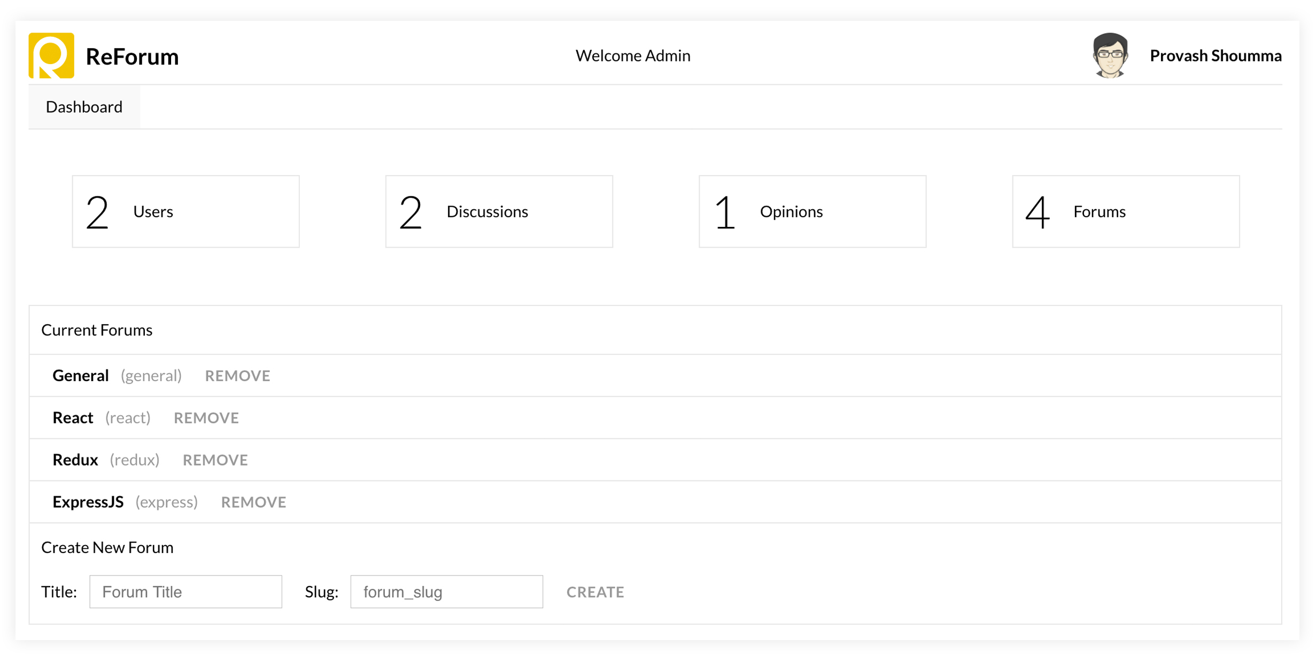1316x662 pixels.
Task: Click the Discussions count card
Action: click(499, 211)
